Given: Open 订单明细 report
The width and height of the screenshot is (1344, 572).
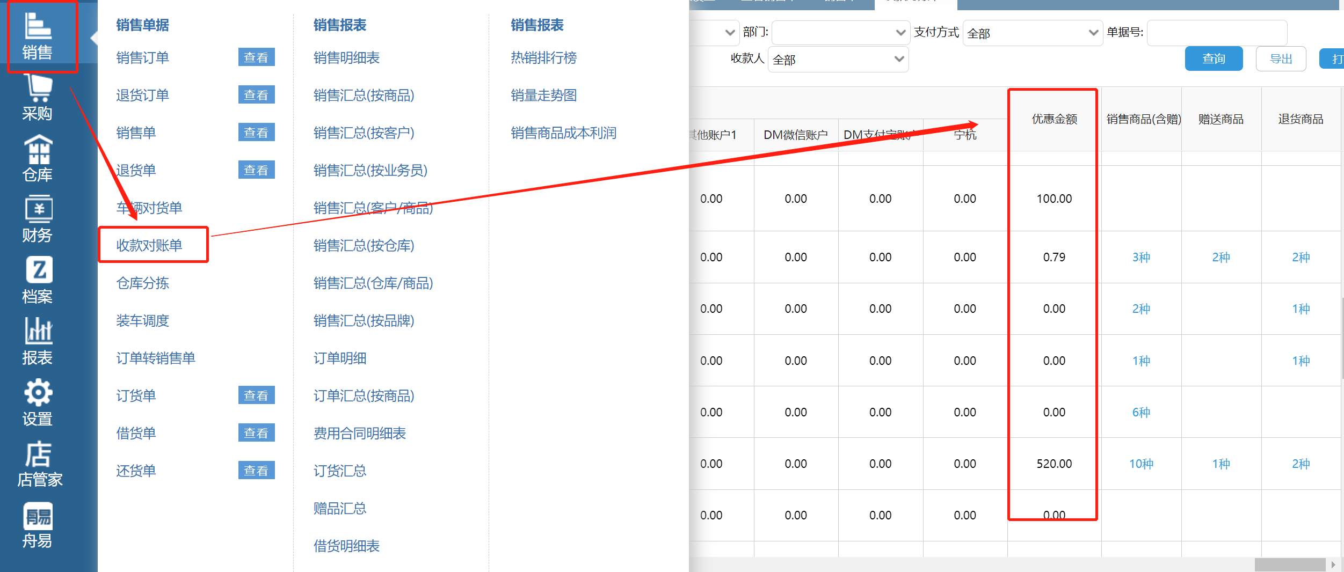Looking at the screenshot, I should click(x=340, y=358).
